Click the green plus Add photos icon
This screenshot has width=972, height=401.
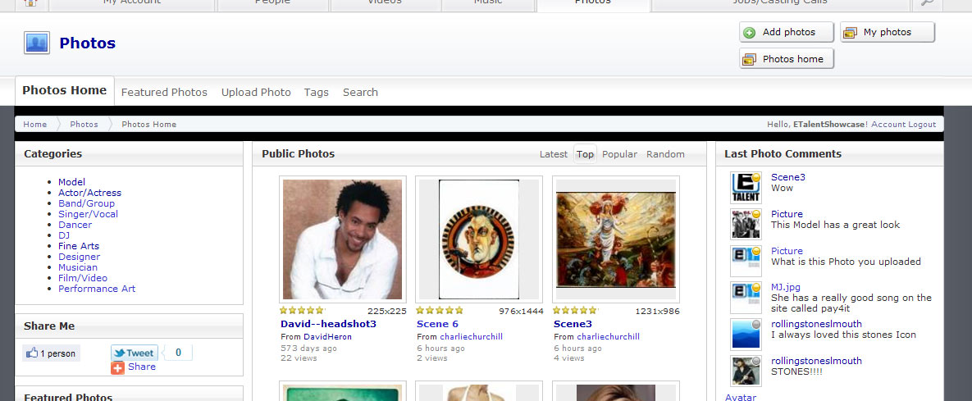749,33
